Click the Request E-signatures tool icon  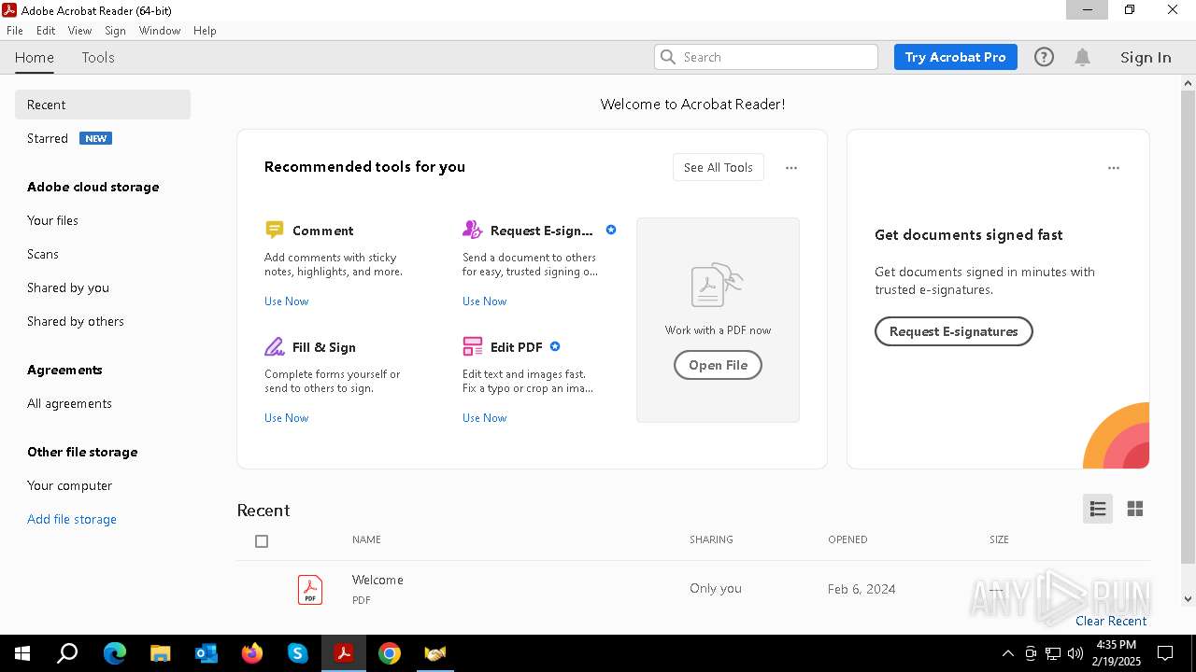pyautogui.click(x=473, y=230)
